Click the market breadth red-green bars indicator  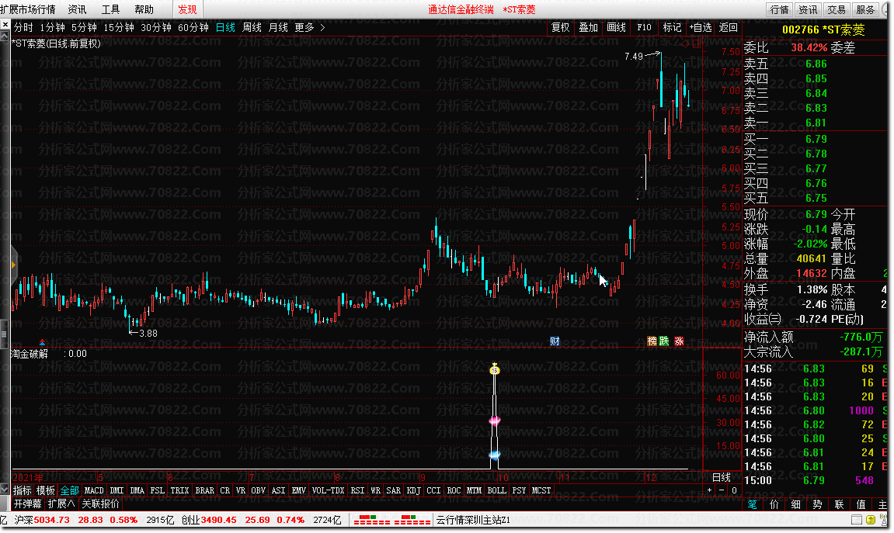(392, 520)
